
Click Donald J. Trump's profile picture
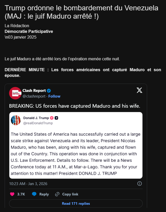16,120
